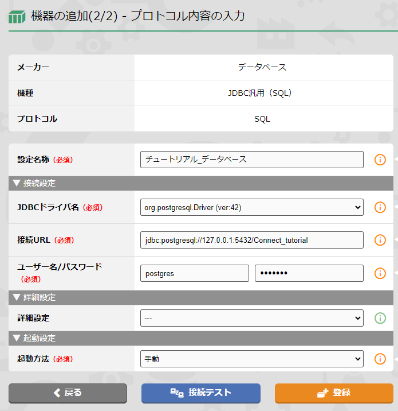Click the masked password field
398x411 pixels.
click(309, 273)
